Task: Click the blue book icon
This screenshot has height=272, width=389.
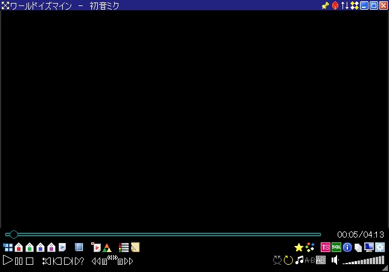Action: tap(79, 247)
